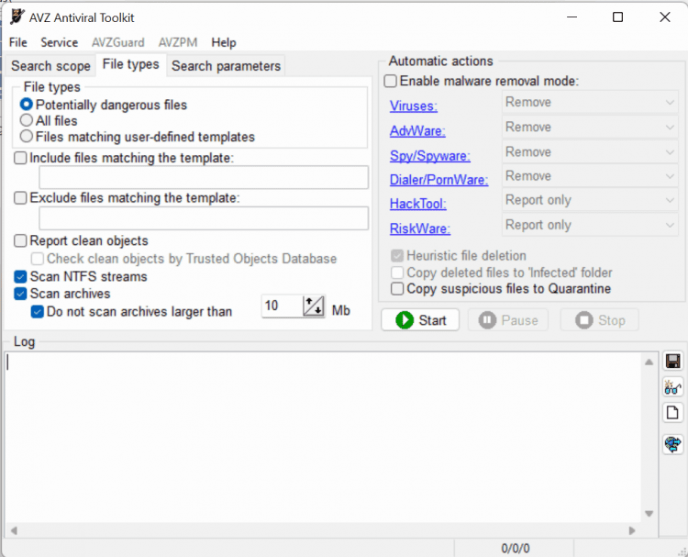Click the include template input field
The image size is (688, 557).
coord(204,177)
